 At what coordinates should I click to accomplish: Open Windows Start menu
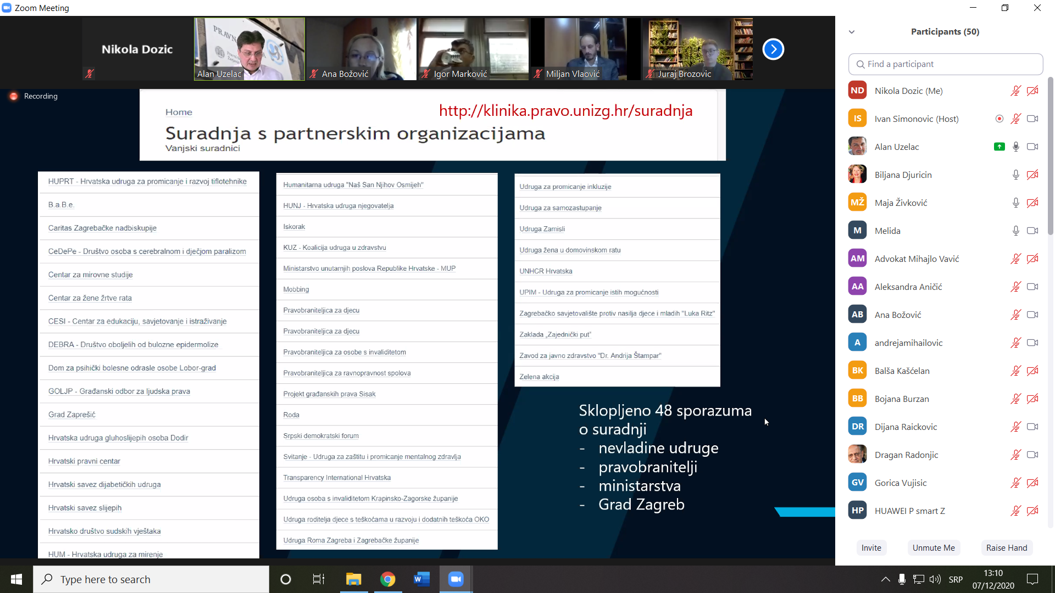click(x=16, y=579)
